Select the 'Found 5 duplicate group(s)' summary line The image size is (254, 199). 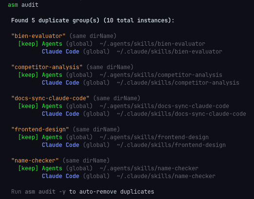[x=92, y=20]
